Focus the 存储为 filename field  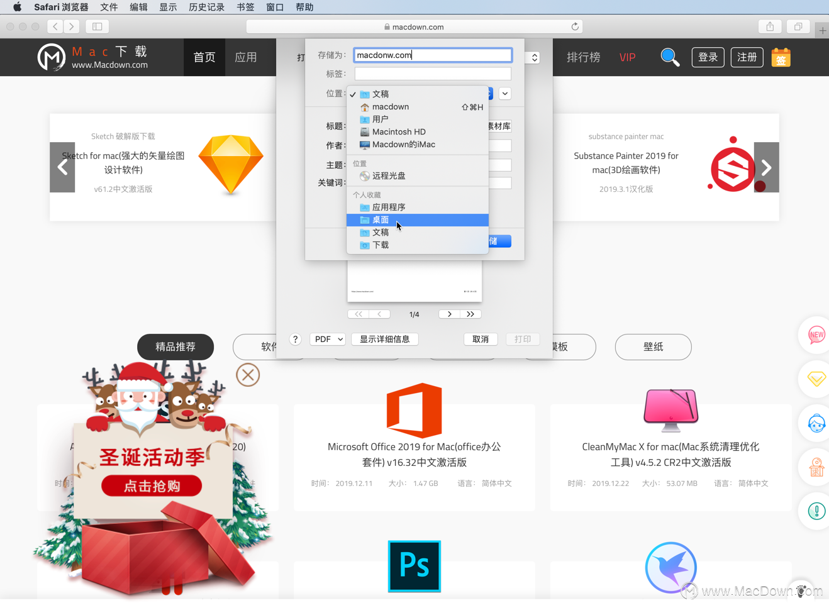[x=433, y=55]
